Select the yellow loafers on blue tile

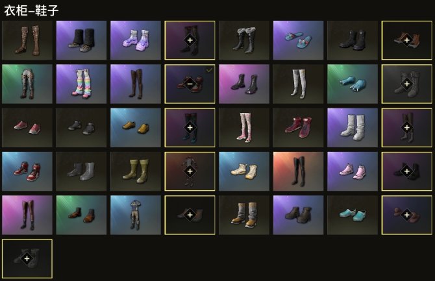tap(136, 128)
